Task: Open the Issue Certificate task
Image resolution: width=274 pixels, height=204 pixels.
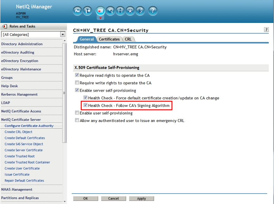Action: 17,175
